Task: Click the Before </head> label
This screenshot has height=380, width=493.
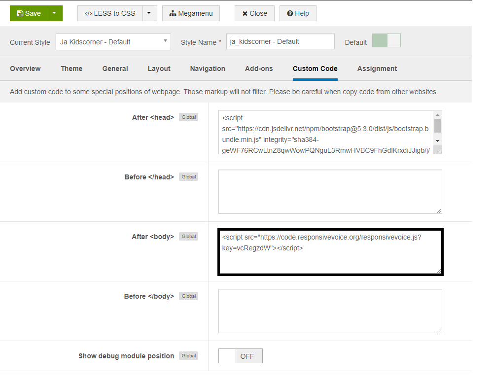Action: point(149,177)
